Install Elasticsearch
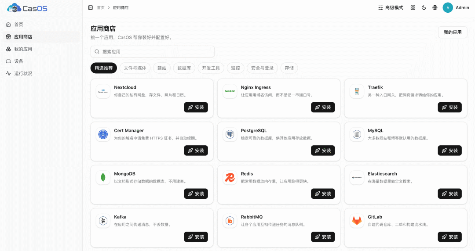The width and height of the screenshot is (475, 251). [x=450, y=194]
